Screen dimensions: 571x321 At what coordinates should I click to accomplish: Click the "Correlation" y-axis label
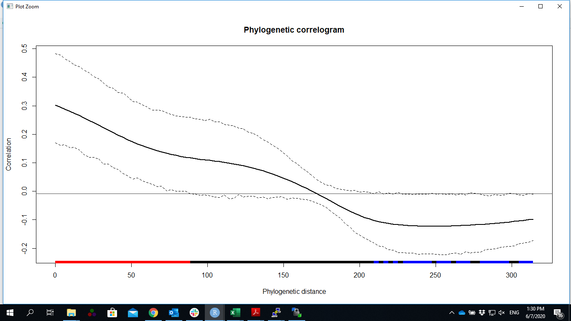(9, 154)
